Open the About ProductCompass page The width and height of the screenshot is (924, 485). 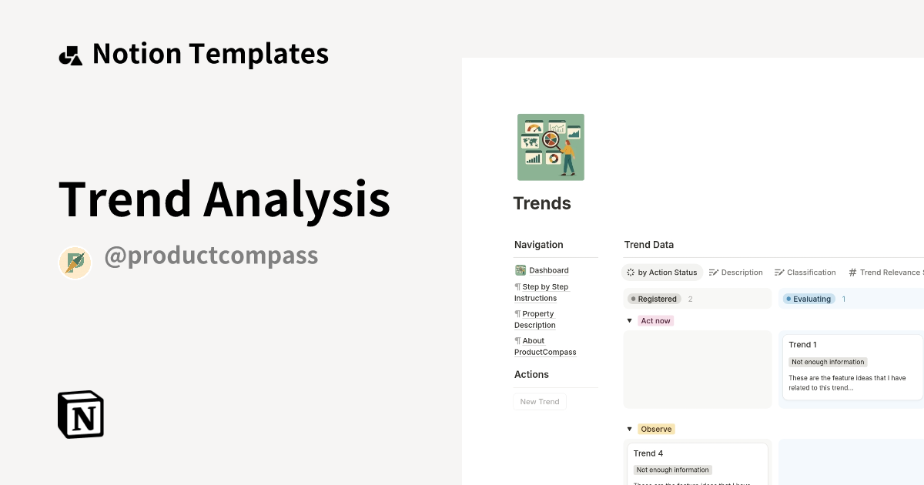545,346
